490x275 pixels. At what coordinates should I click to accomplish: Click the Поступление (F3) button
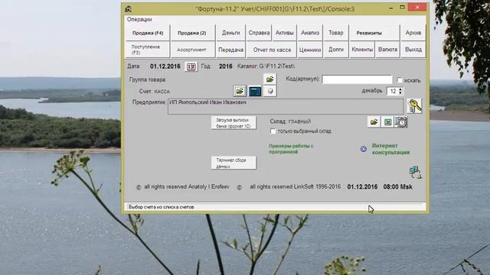[148, 50]
